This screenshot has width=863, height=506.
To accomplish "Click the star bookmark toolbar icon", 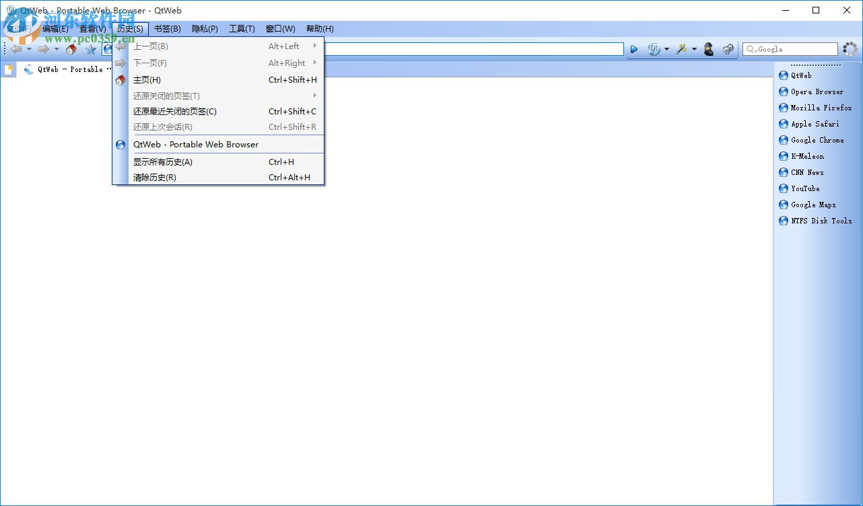I will tap(91, 49).
